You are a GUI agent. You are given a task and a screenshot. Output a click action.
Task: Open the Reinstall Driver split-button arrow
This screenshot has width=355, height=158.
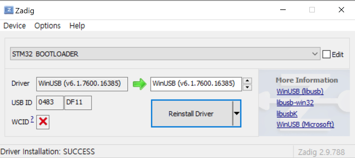tap(237, 113)
